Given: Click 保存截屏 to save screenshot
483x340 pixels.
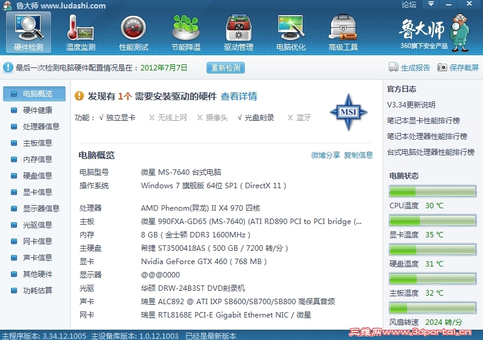Looking at the screenshot, I should 464,67.
